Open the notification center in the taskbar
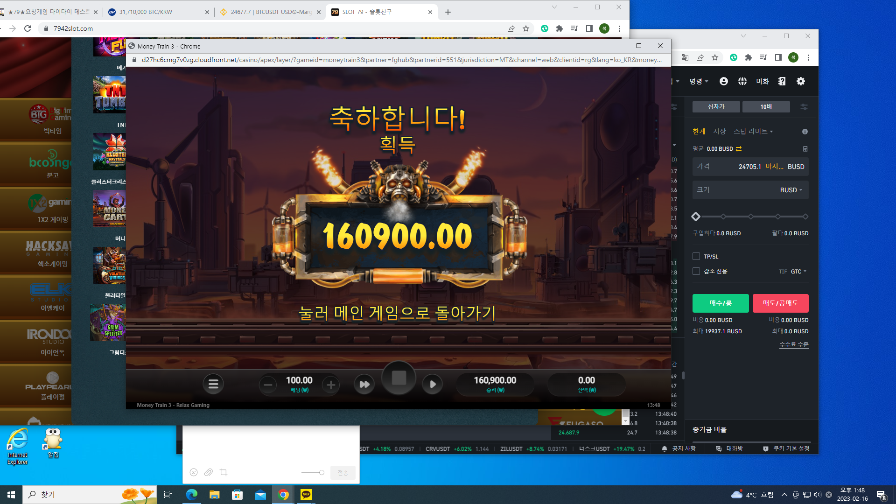Image resolution: width=896 pixels, height=504 pixels. pos(881,495)
